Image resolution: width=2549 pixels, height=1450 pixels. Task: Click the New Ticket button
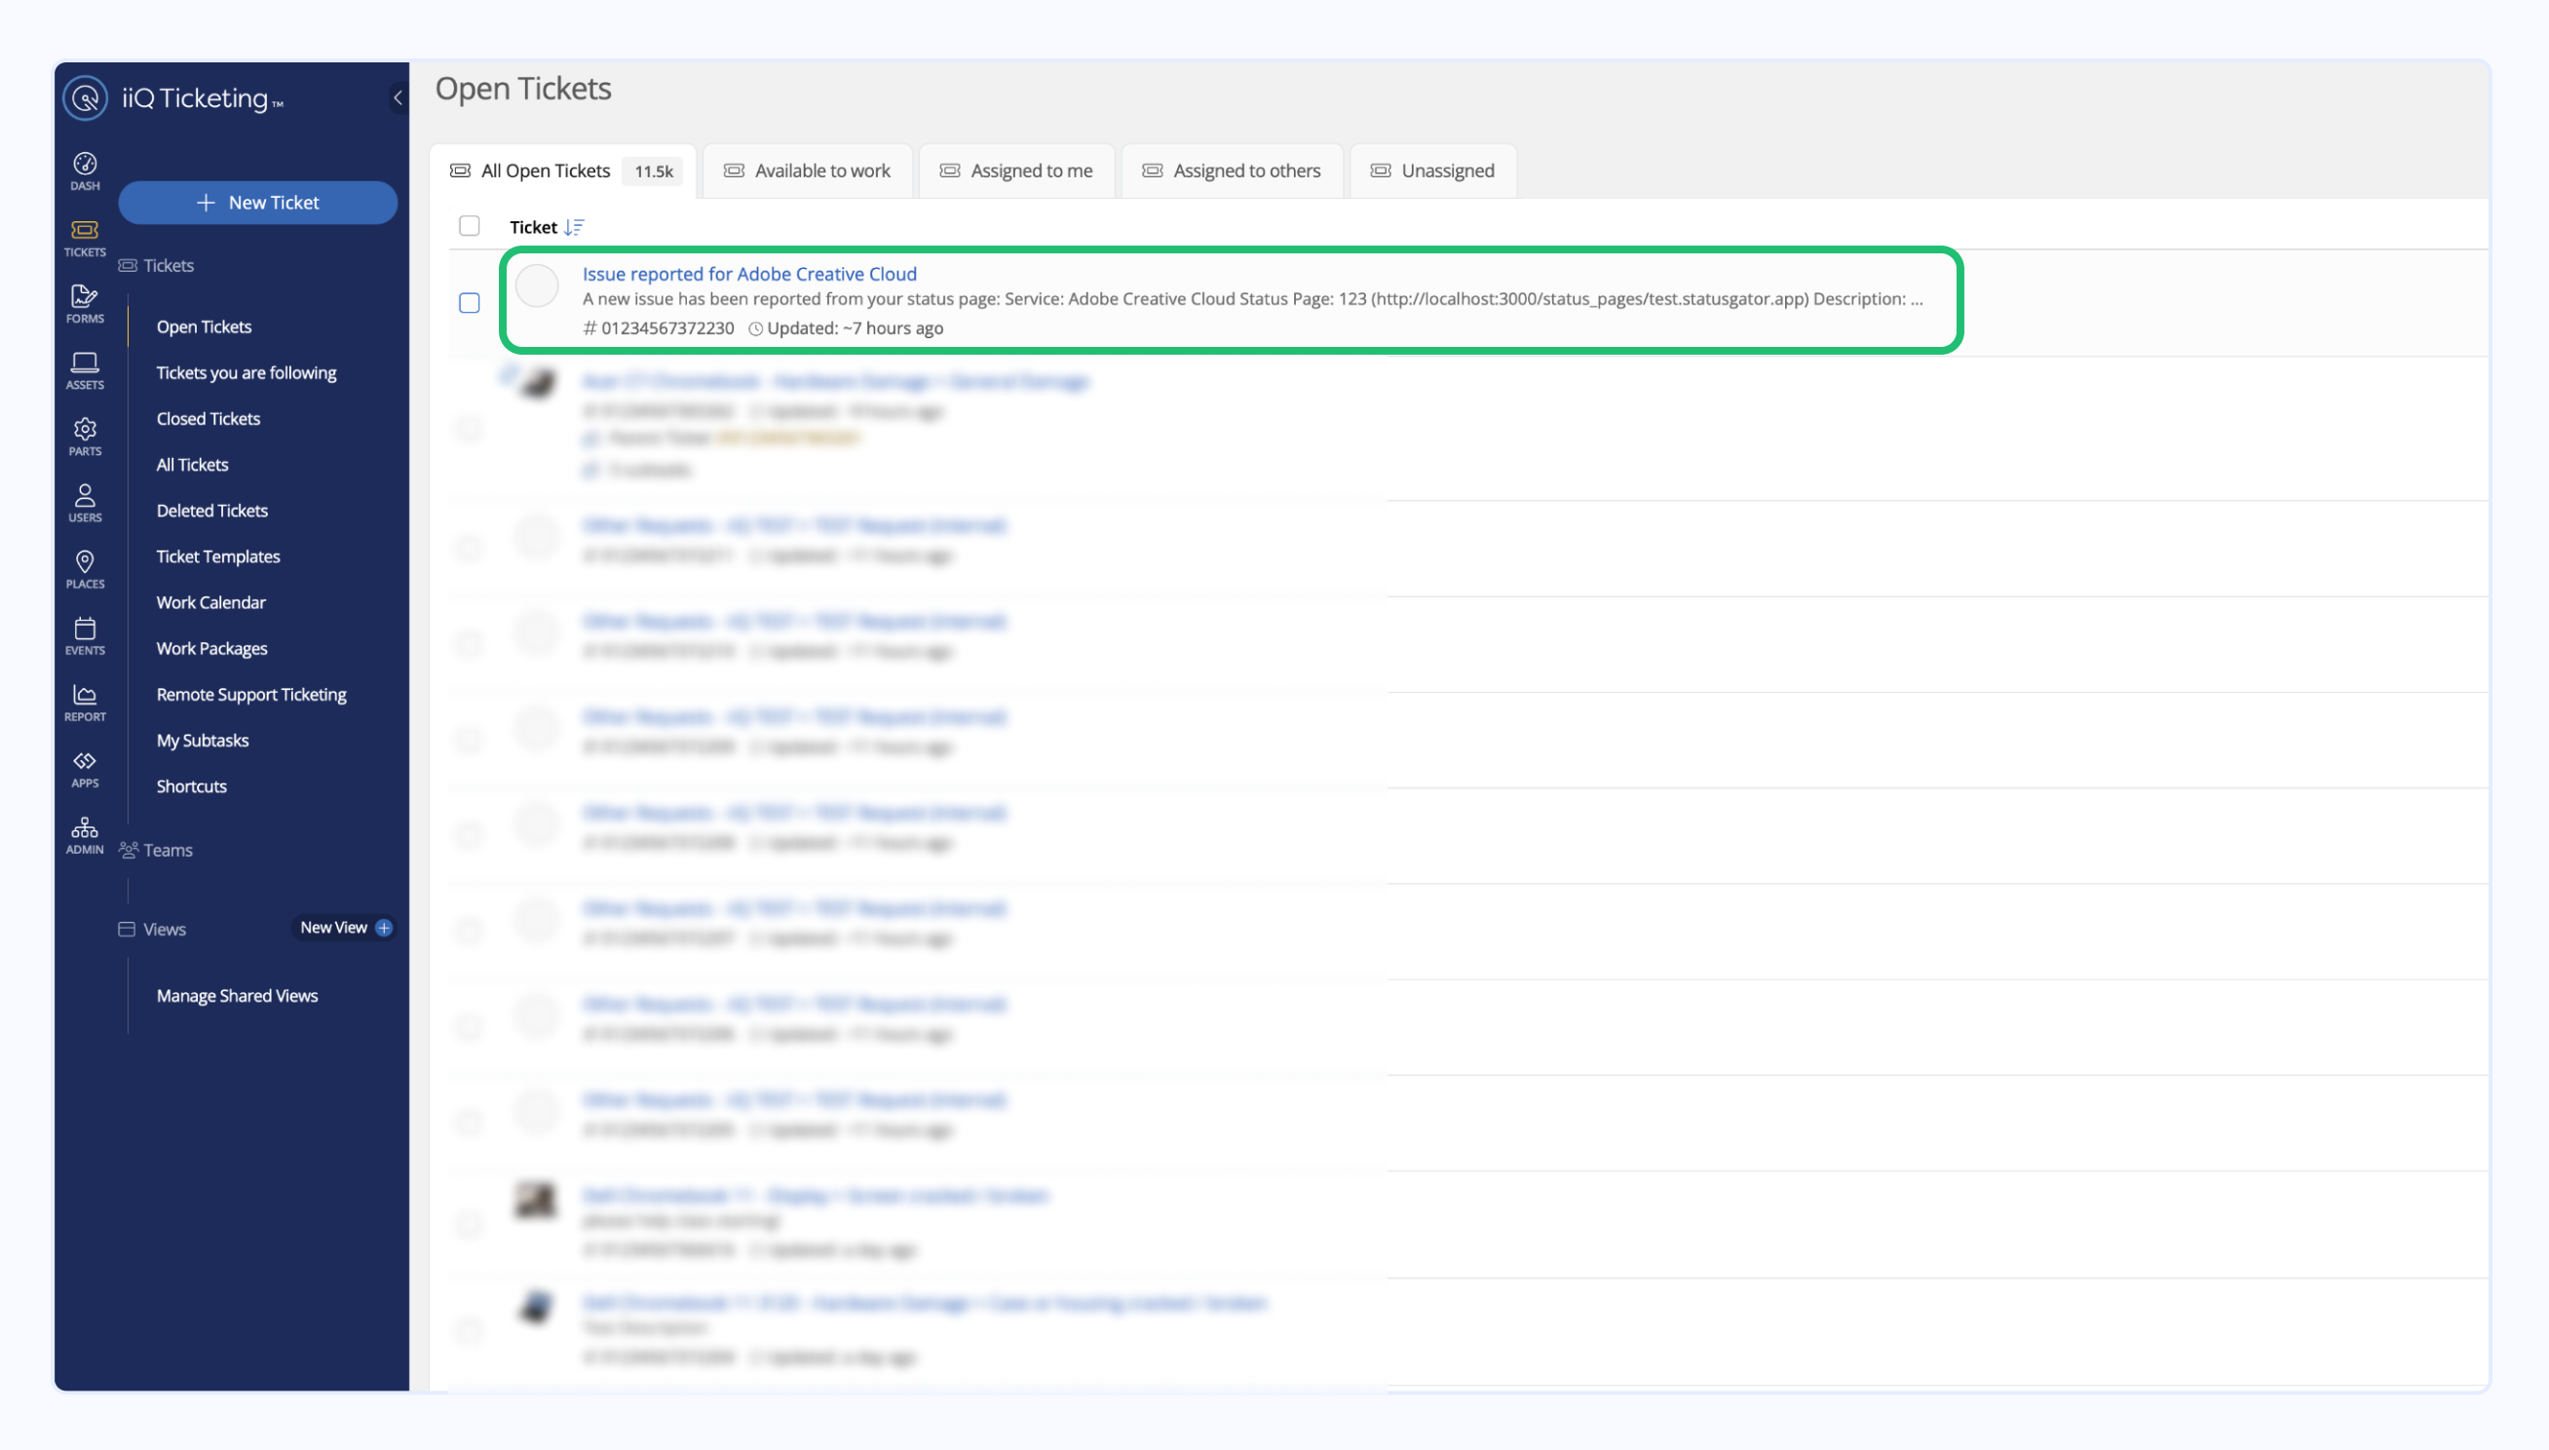[258, 202]
